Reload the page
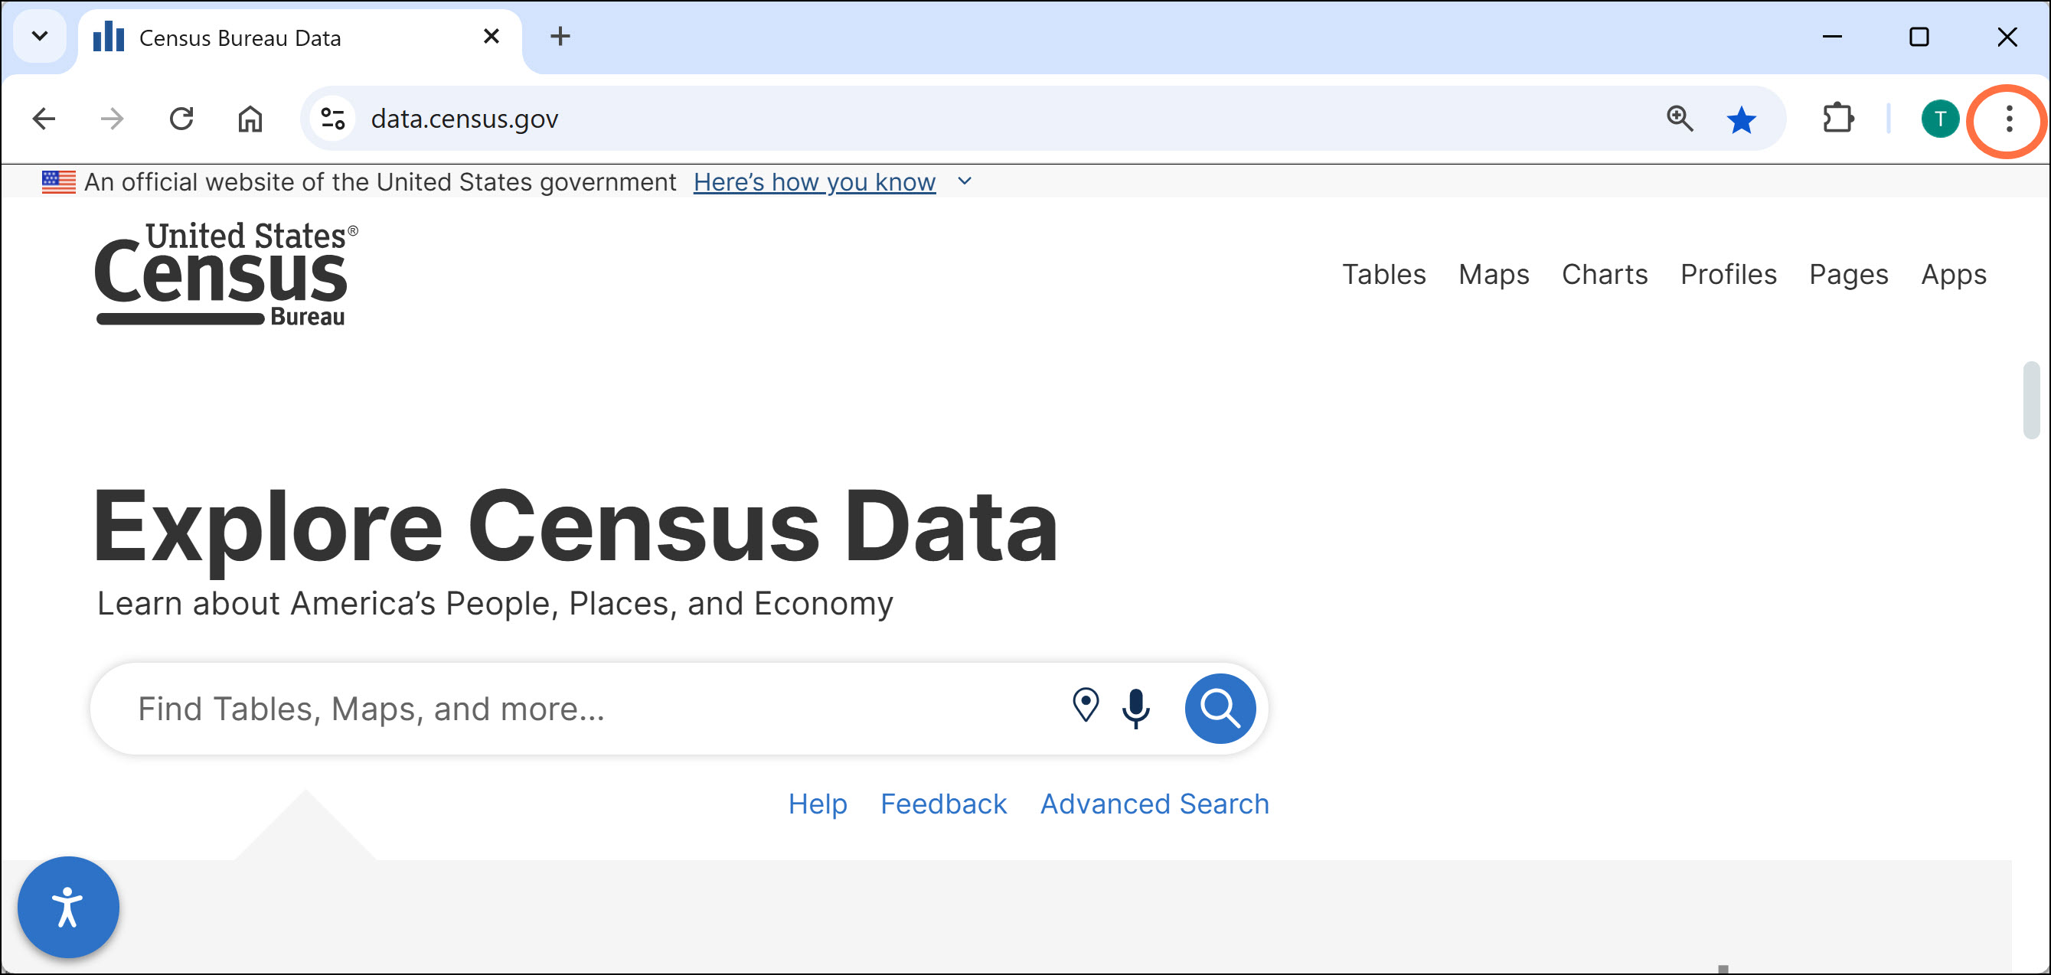2051x975 pixels. click(181, 119)
